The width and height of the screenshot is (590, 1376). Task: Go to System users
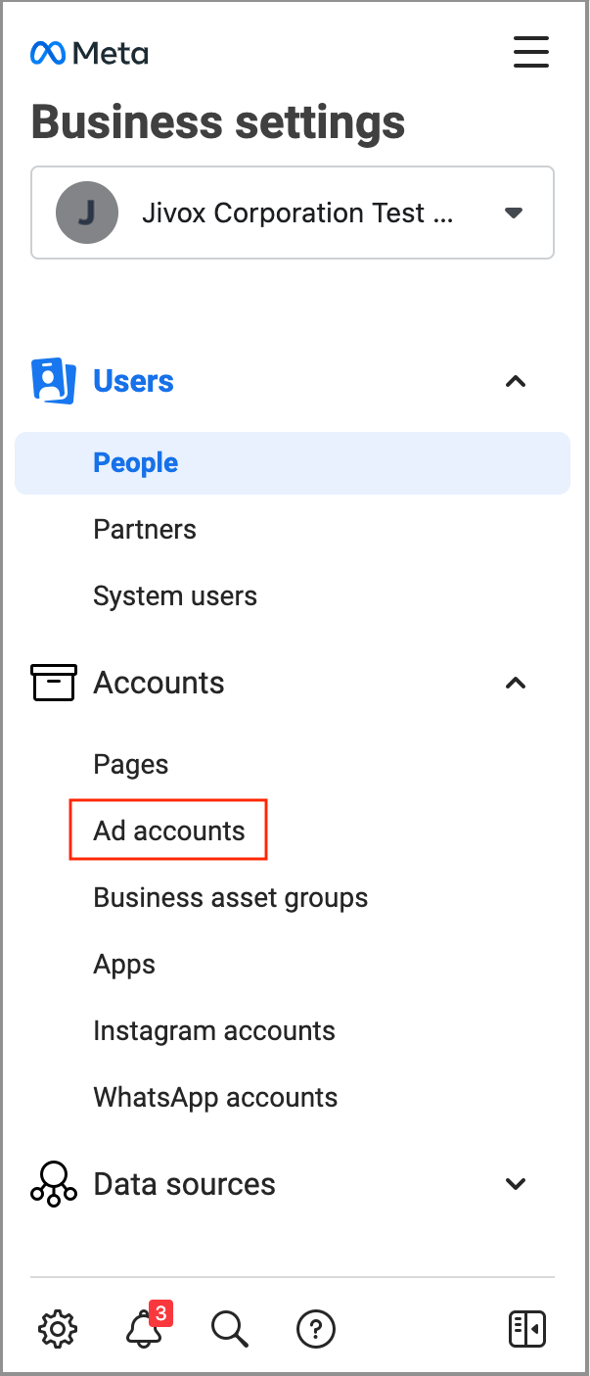(x=175, y=596)
